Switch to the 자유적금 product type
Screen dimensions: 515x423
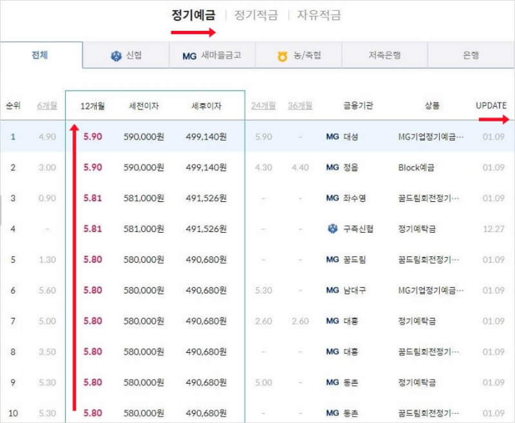[319, 15]
